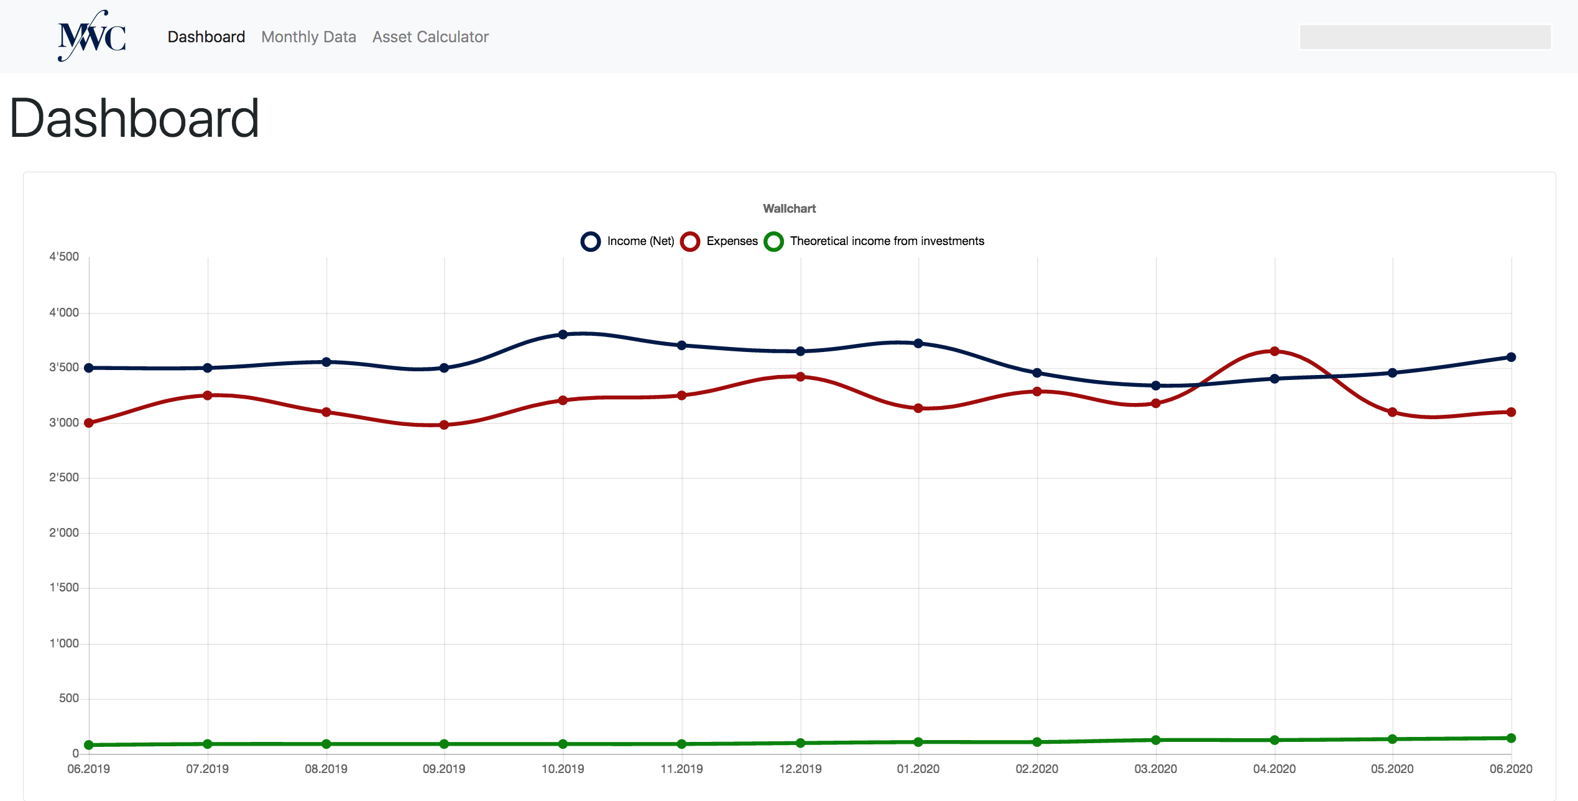Toggle the green investments legend circle
This screenshot has width=1578, height=801.
pos(773,241)
